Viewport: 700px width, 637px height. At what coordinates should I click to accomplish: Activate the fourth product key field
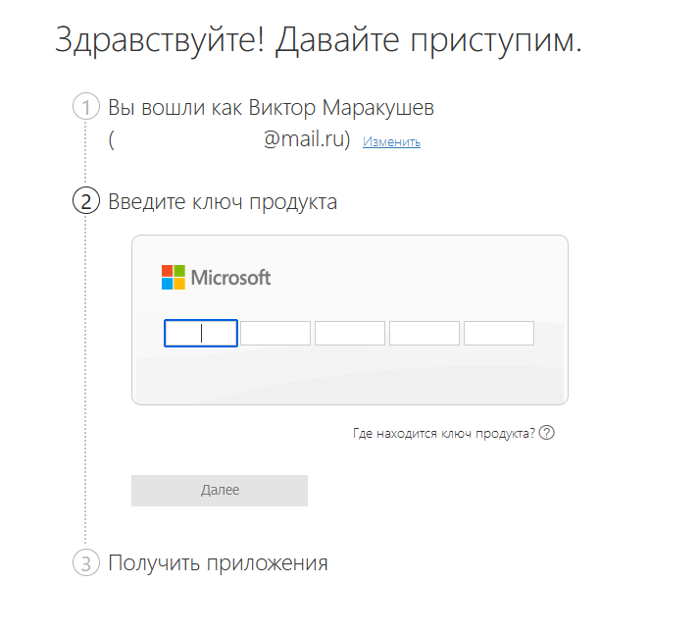click(425, 334)
